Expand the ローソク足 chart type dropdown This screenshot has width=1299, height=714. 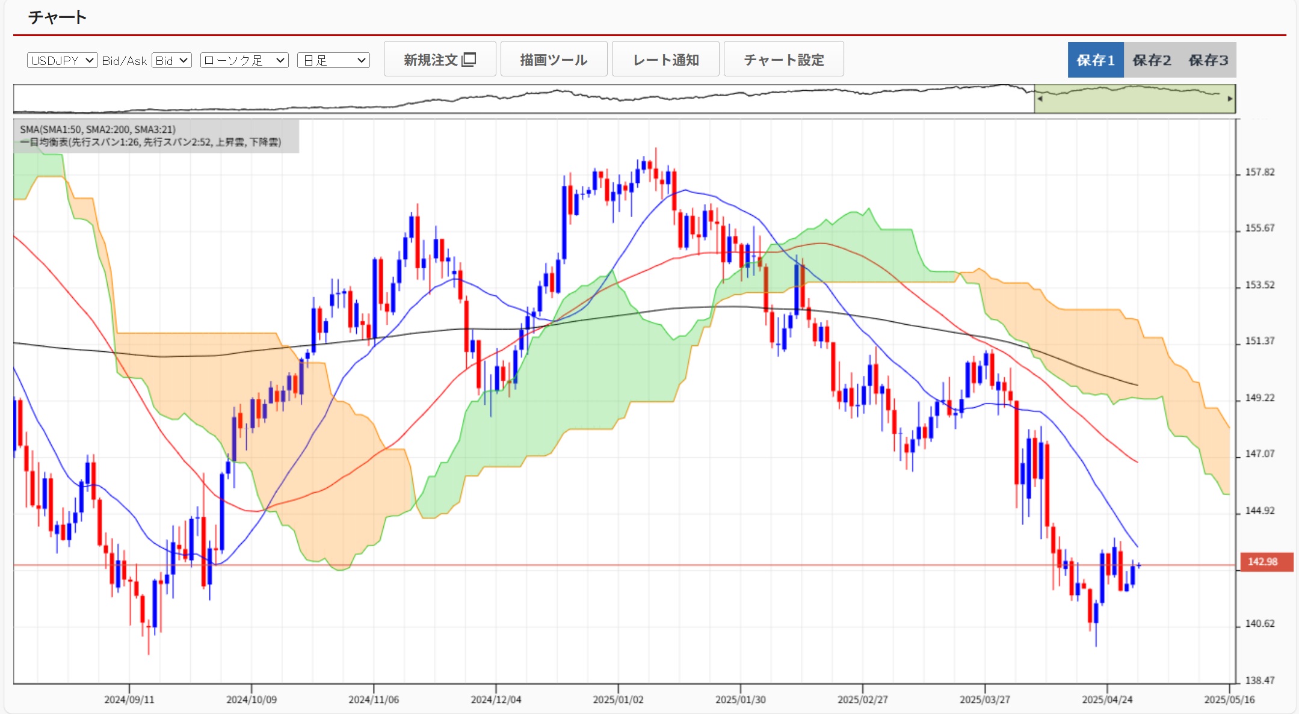(x=244, y=60)
